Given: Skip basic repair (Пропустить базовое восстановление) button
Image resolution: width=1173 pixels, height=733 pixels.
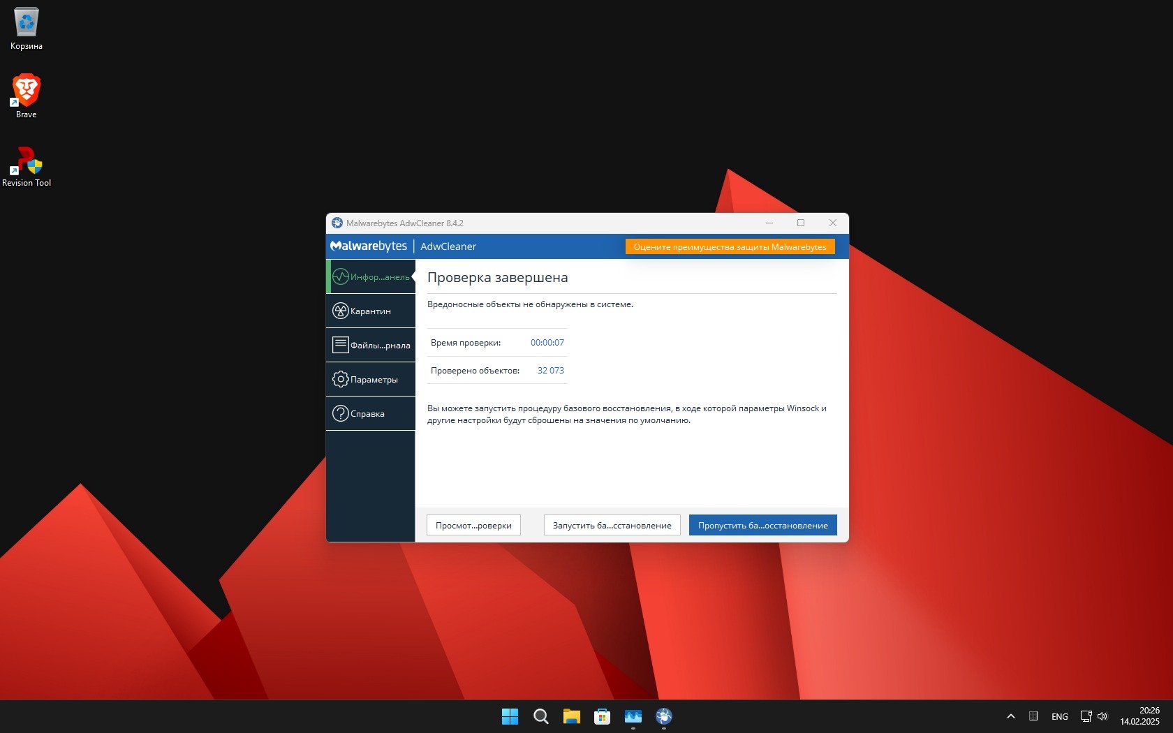Looking at the screenshot, I should [x=762, y=526].
